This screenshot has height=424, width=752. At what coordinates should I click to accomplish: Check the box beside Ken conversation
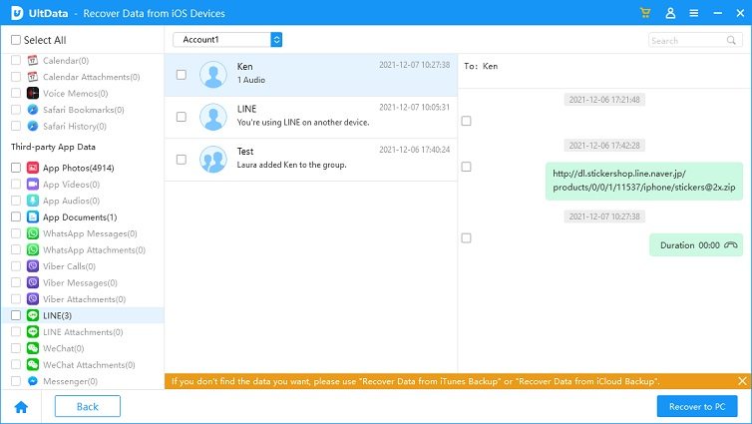181,75
